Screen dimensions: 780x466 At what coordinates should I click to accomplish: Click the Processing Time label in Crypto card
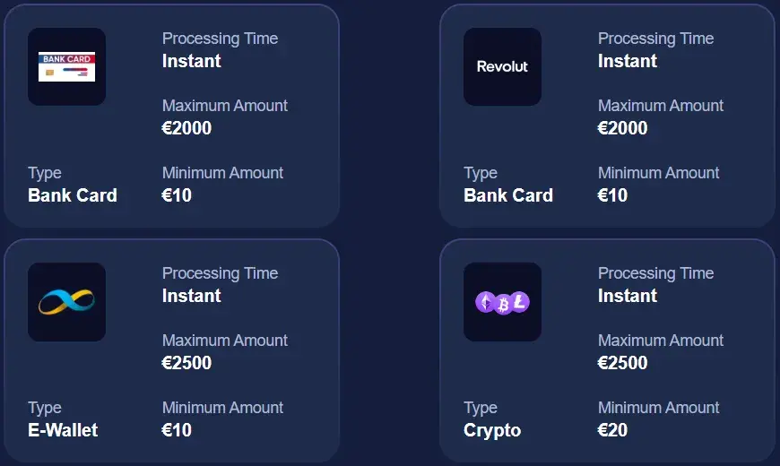pos(655,273)
